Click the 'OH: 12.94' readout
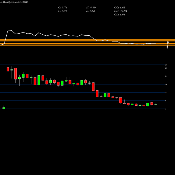 click(x=121, y=11)
